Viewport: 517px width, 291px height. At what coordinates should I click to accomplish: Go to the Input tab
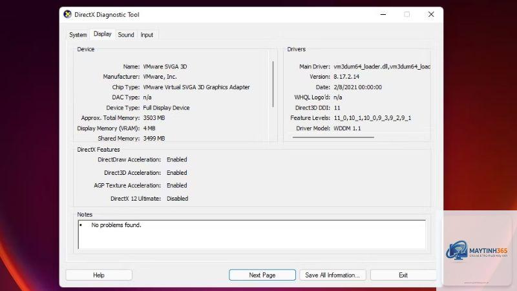(147, 35)
